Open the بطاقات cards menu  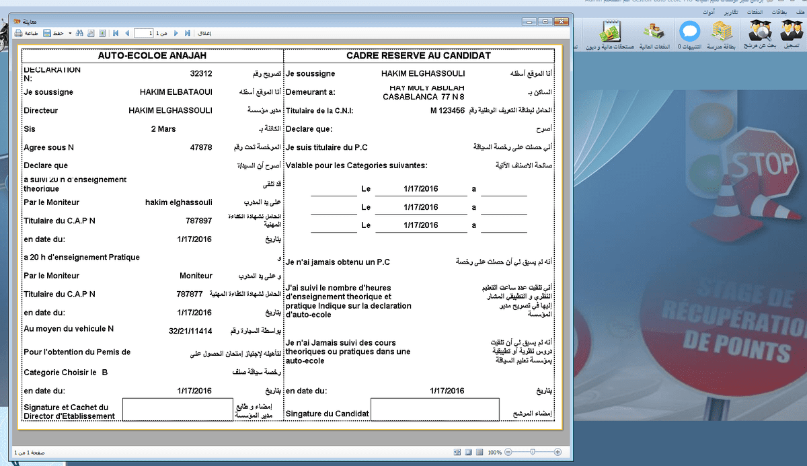[780, 13]
